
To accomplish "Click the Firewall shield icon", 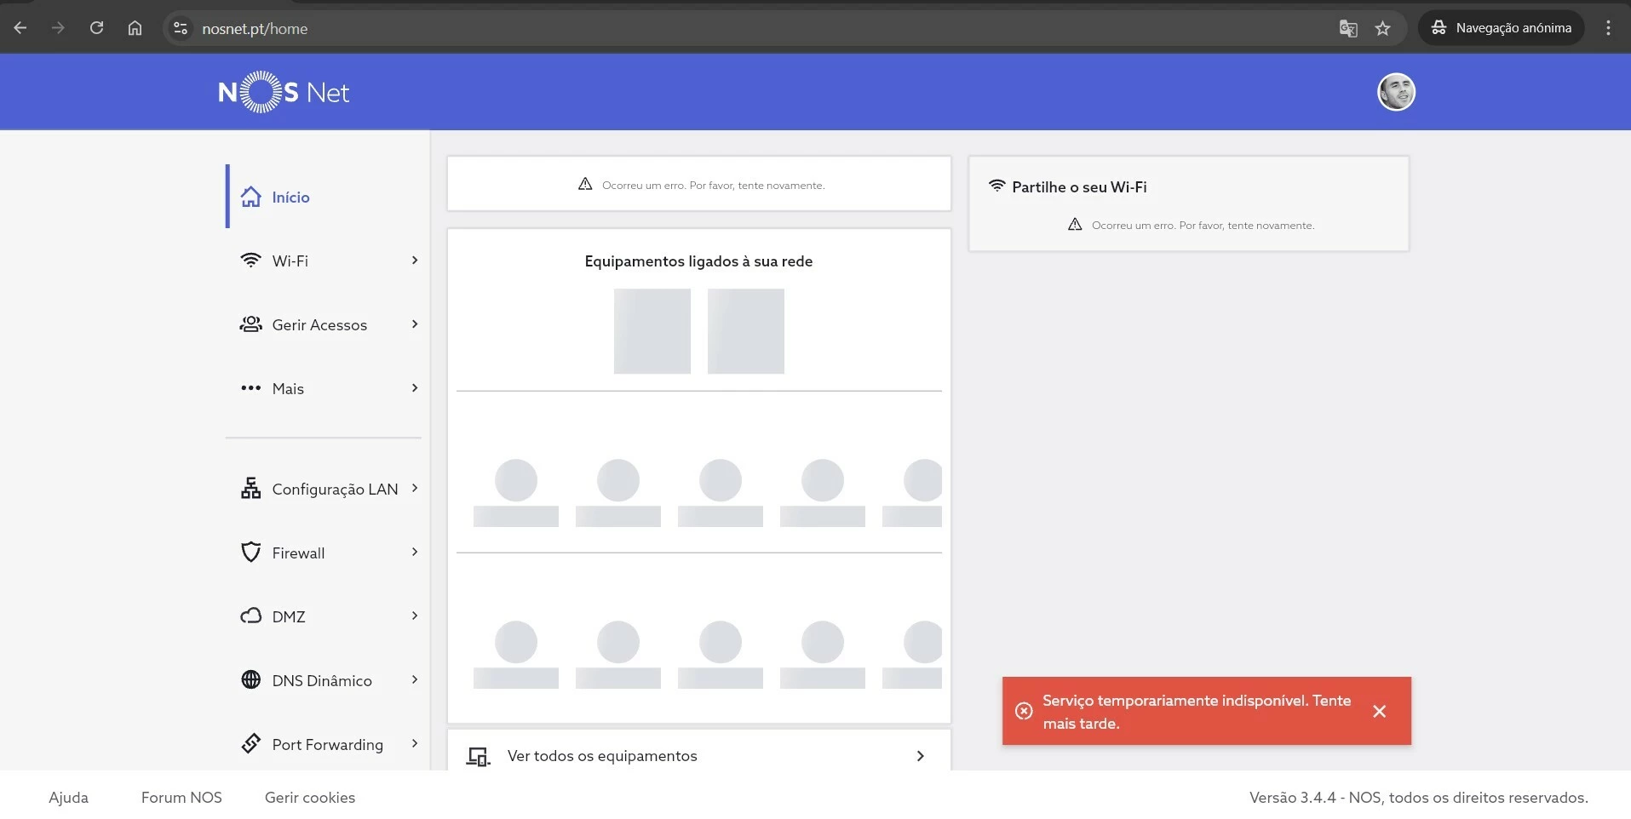I will pos(250,553).
